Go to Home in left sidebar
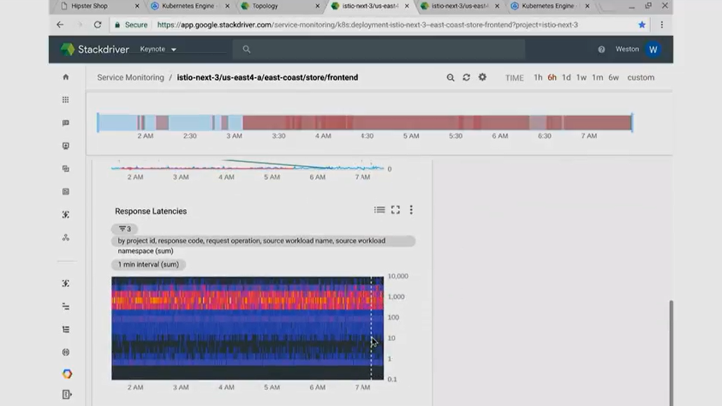The height and width of the screenshot is (406, 722). click(66, 77)
